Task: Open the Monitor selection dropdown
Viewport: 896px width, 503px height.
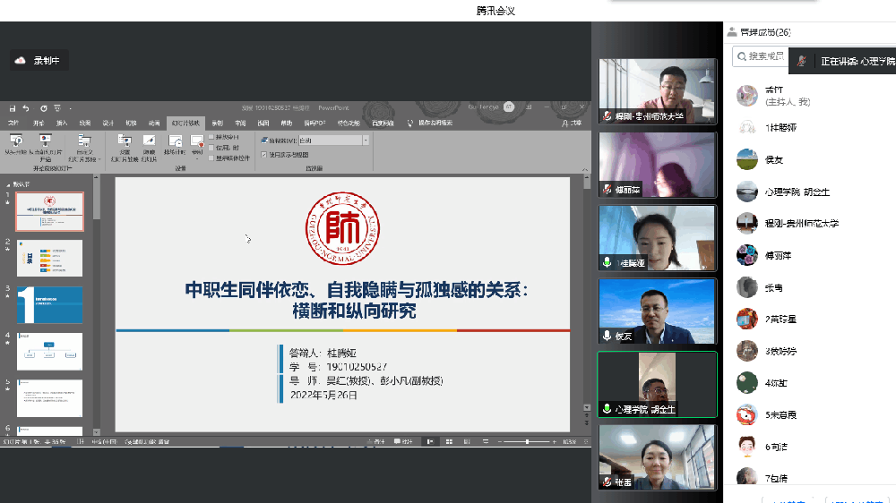Action: [x=366, y=141]
